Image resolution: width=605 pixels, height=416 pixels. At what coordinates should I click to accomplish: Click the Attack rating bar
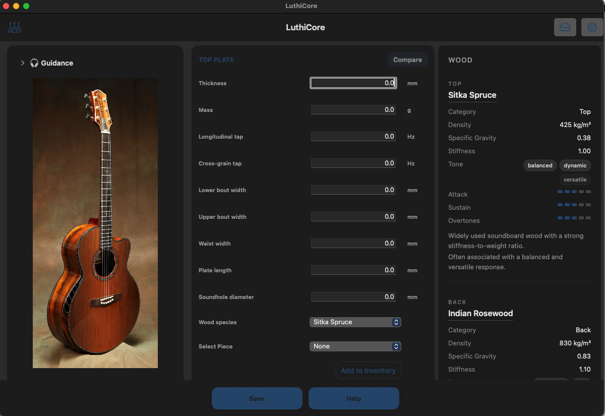click(x=574, y=192)
